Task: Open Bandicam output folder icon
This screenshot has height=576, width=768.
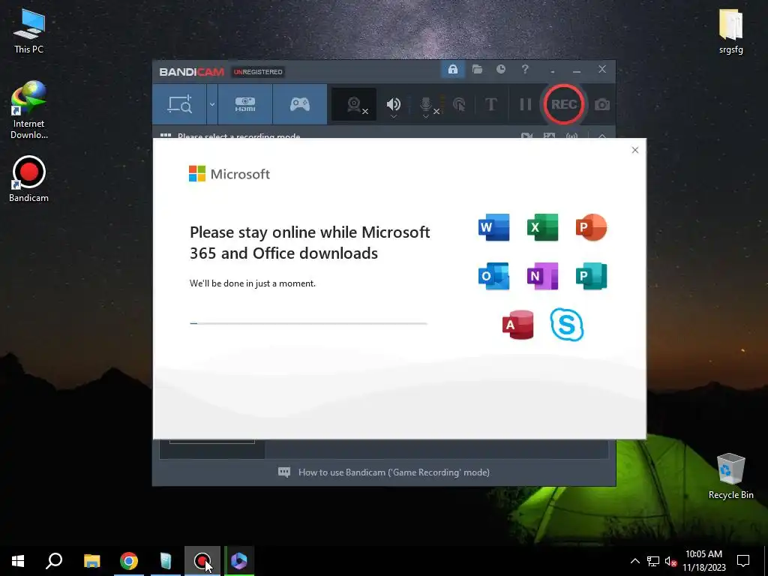Action: pos(477,70)
